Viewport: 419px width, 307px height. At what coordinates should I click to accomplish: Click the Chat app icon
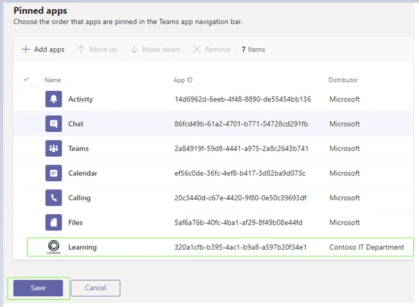pos(53,124)
